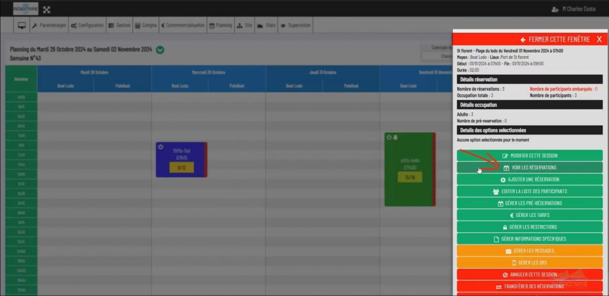The width and height of the screenshot is (609, 296).
Task: Close the session panel with the X
Action: click(x=599, y=39)
